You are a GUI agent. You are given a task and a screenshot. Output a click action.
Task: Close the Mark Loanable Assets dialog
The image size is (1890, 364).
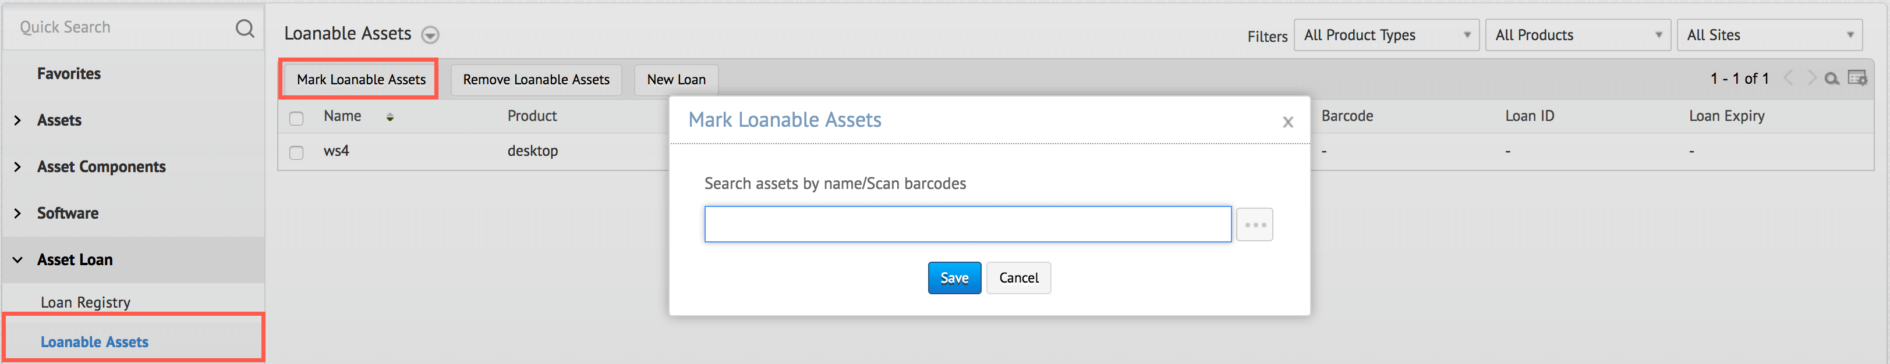(1287, 122)
